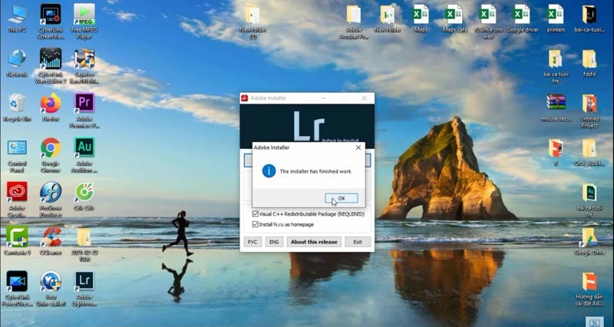
Task: Select Adobe Lightroom desktop shortcut
Action: [84, 289]
